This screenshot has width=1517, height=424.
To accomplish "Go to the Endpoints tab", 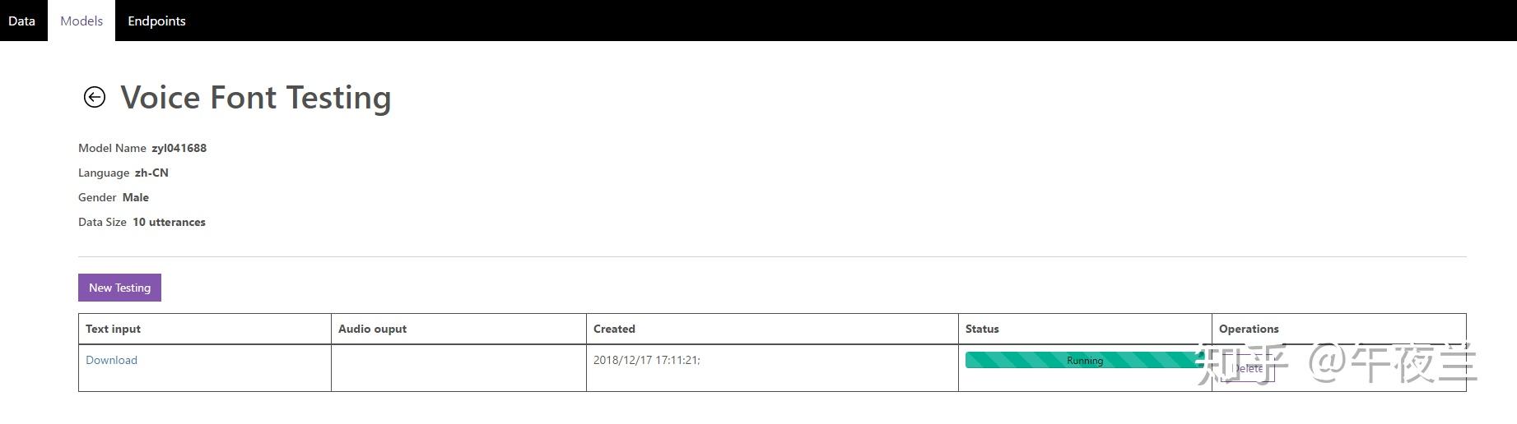I will [156, 21].
